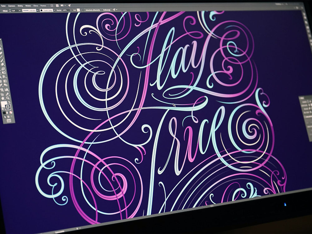Open the Widok menu
Screen dimensions: 312x234
[28, 6]
